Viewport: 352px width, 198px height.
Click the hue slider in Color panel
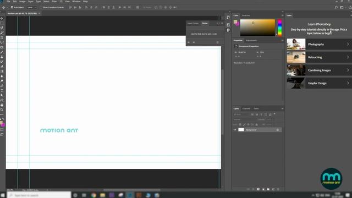[x=280, y=28]
